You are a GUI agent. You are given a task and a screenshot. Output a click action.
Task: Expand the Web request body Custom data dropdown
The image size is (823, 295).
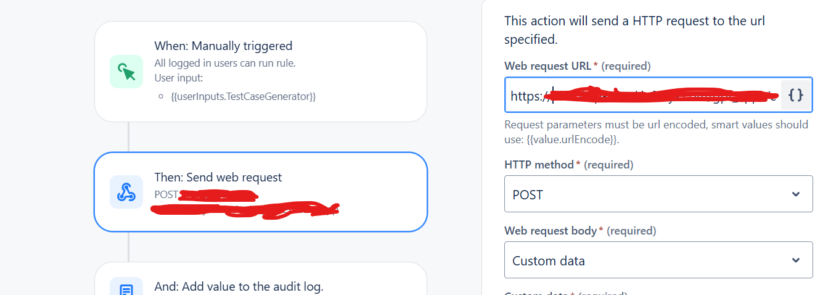click(x=658, y=260)
